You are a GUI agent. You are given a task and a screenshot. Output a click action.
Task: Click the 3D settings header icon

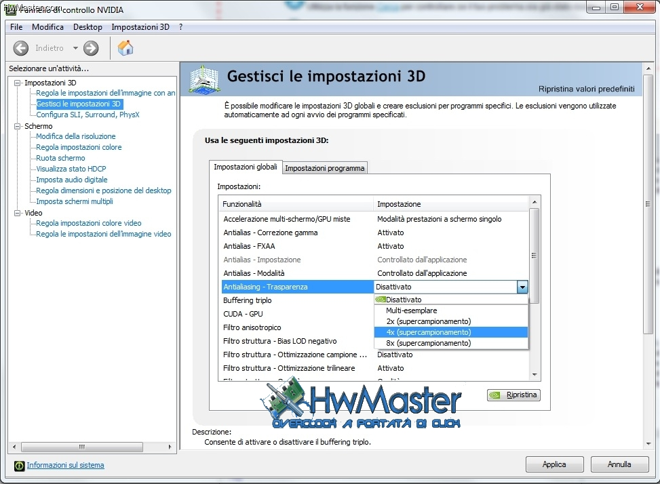[204, 79]
